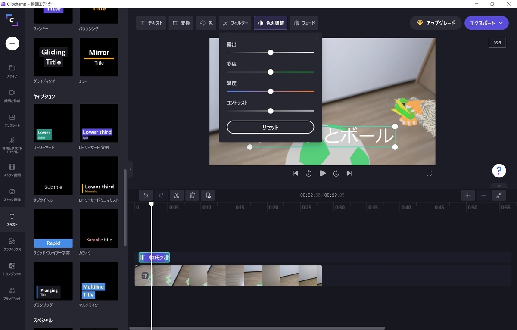Click the text preset panel vertical scrollbar
The width and height of the screenshot is (517, 330).
[125, 208]
